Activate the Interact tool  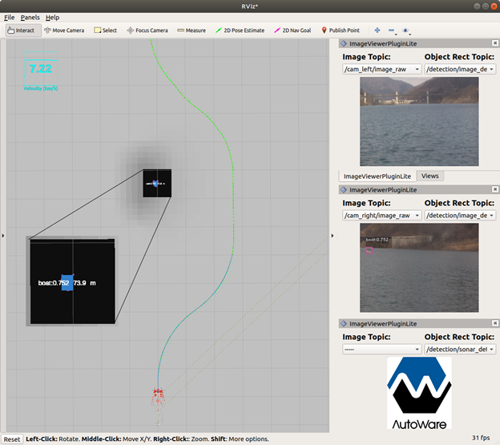pyautogui.click(x=22, y=30)
